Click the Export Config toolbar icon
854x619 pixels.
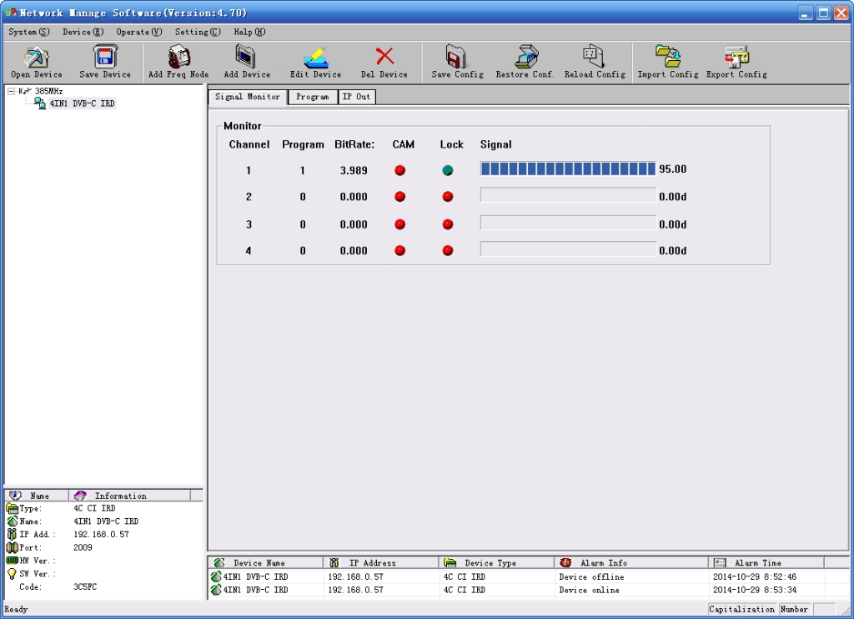point(736,58)
